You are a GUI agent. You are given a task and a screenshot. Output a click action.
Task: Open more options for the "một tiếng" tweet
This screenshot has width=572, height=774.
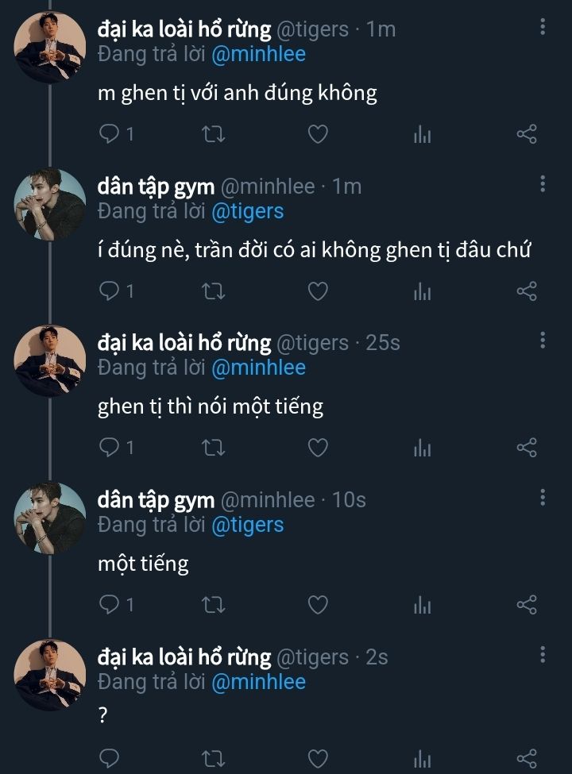tap(543, 498)
